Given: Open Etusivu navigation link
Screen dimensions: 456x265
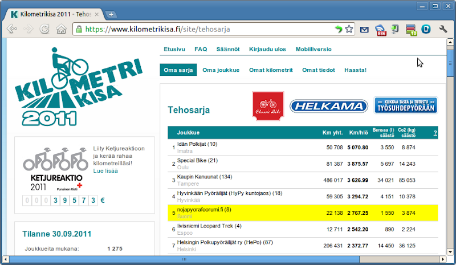Looking at the screenshot, I should click(174, 49).
